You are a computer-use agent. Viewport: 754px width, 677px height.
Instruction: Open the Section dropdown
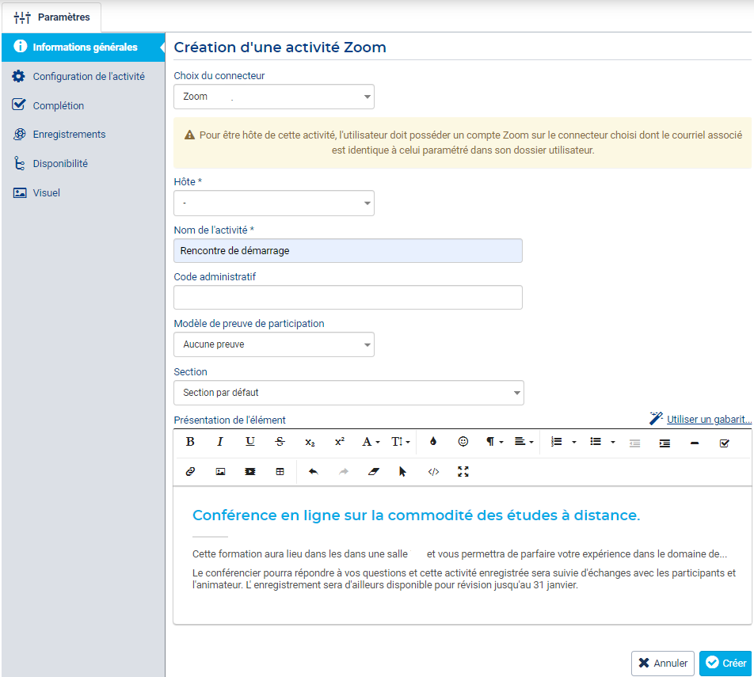point(348,393)
